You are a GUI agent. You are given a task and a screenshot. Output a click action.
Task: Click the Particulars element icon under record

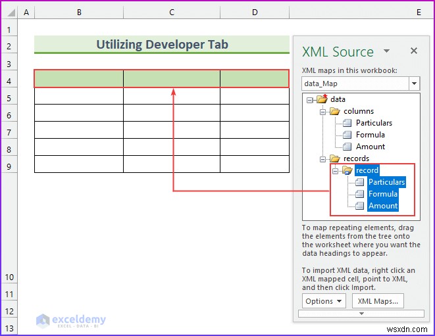point(360,182)
